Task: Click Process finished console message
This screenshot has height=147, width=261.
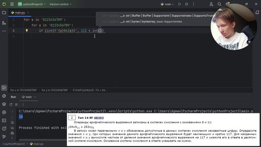Action: (43, 128)
